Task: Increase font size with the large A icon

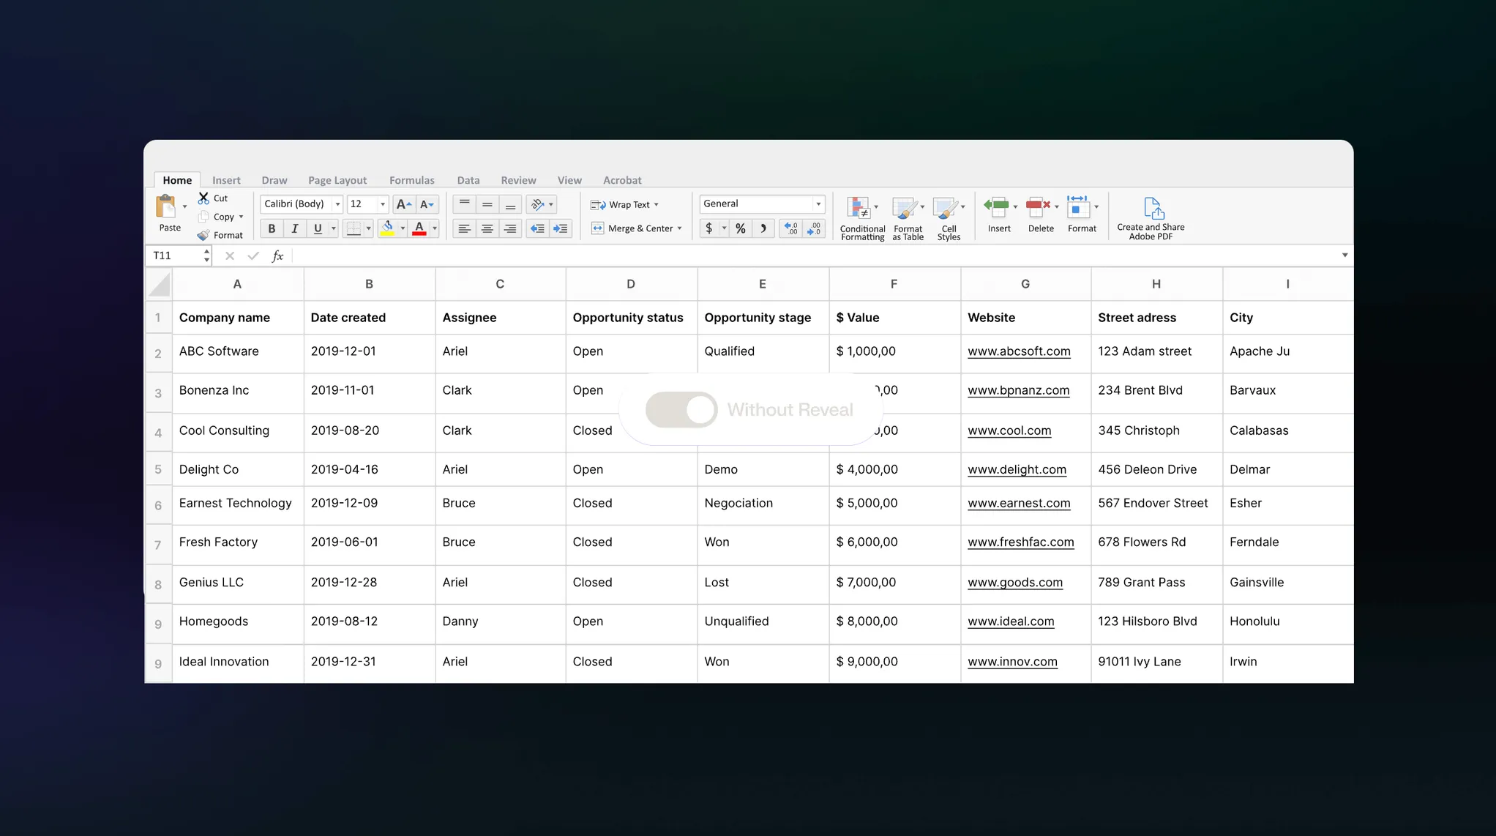Action: tap(403, 204)
